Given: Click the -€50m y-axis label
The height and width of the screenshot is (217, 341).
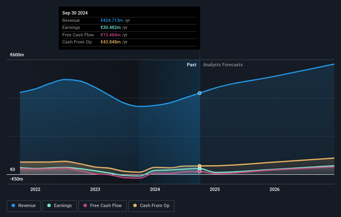Looking at the screenshot, I should 17,179.
